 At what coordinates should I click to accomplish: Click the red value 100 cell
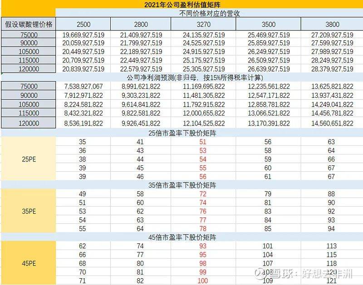pos(202,281)
